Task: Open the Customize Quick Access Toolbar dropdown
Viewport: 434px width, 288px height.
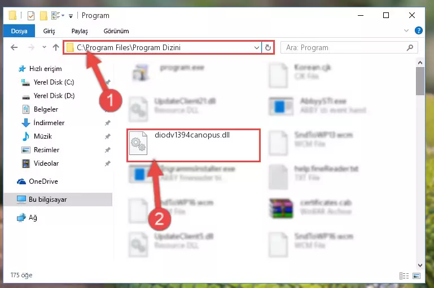Action: tap(71, 16)
